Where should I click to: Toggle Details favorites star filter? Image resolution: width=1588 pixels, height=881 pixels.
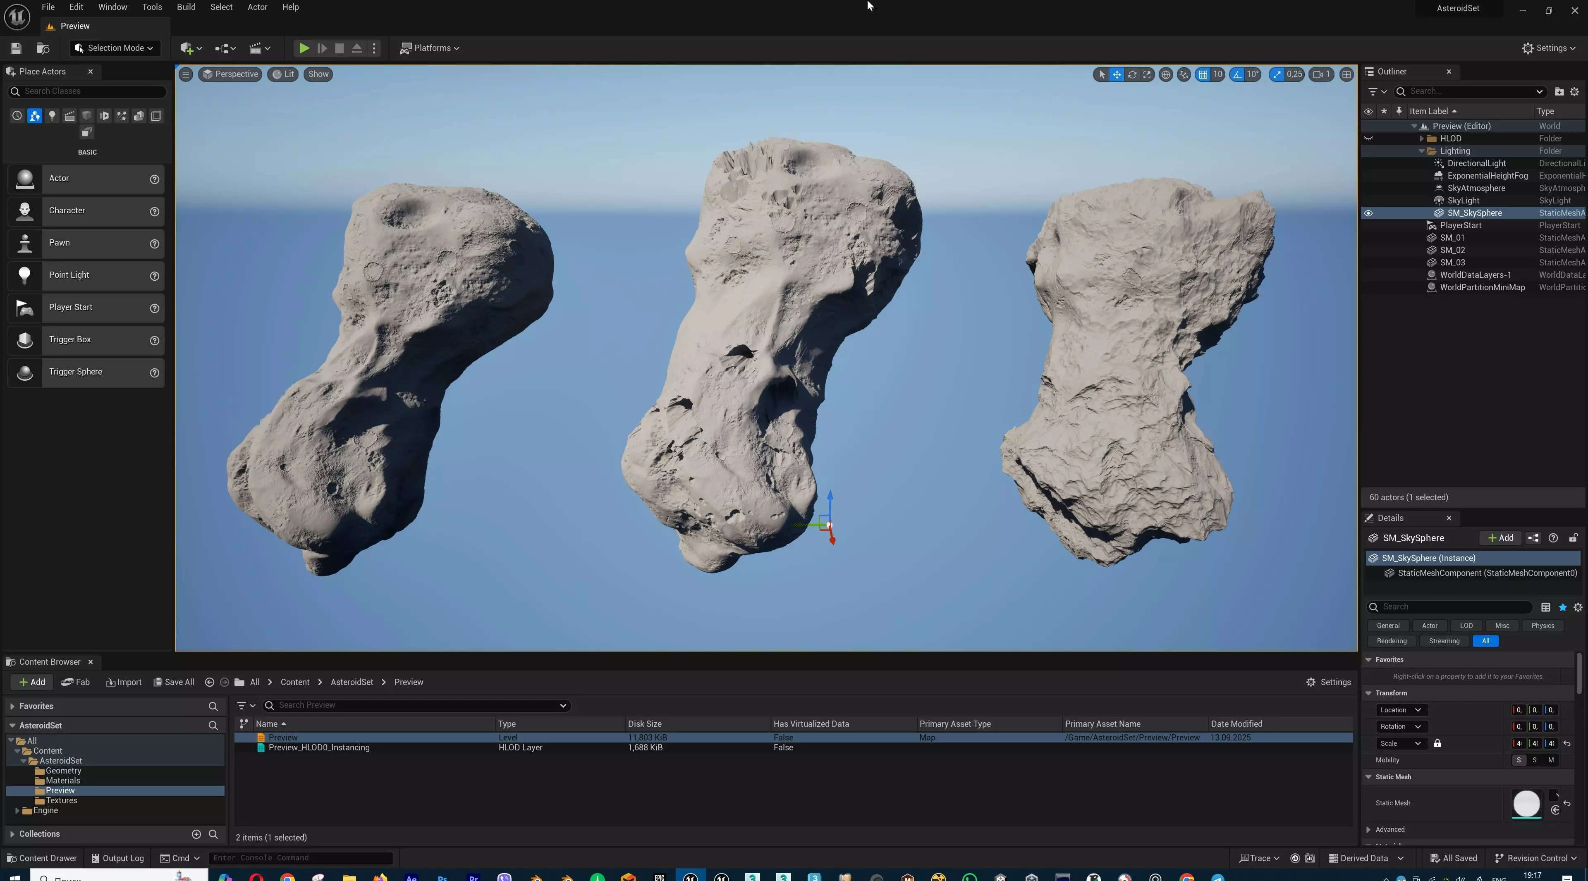tap(1562, 607)
